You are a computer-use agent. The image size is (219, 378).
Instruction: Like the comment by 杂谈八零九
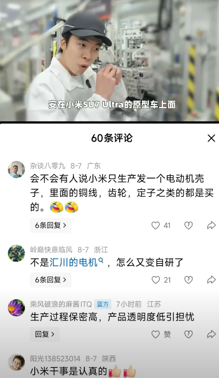[x=156, y=226]
